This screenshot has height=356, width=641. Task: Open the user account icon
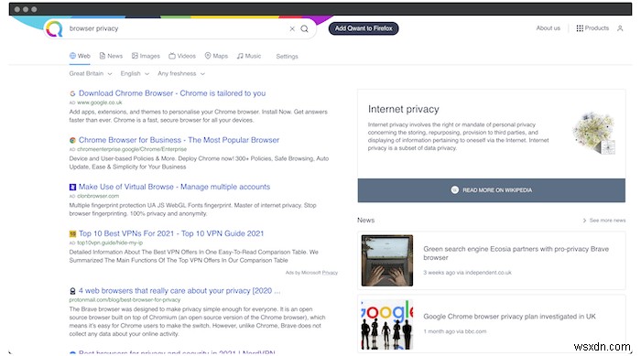click(x=620, y=28)
